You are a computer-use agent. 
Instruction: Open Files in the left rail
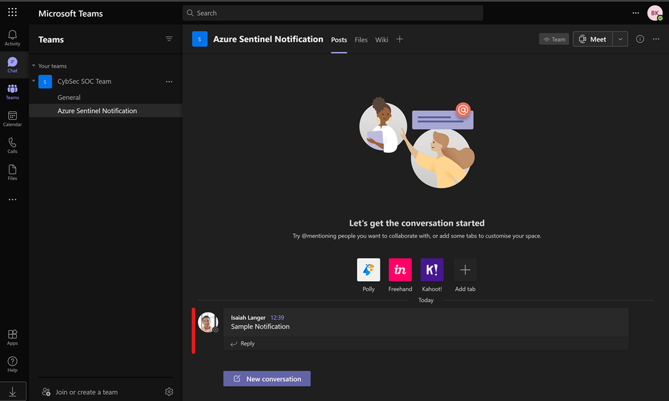12,172
